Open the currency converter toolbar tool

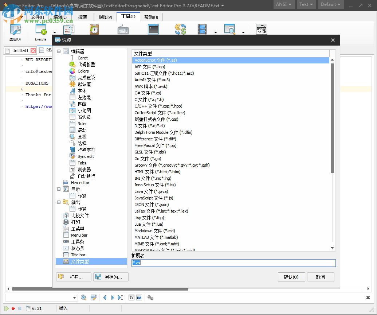[180, 29]
